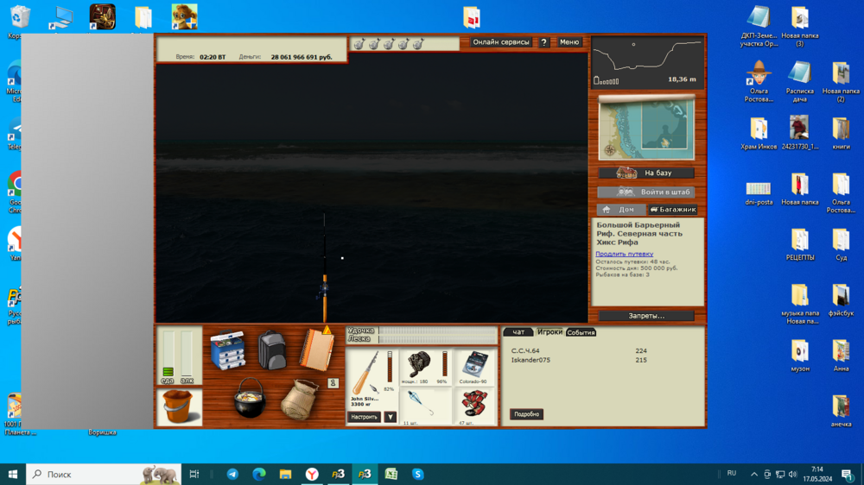Select the red worm bait slot
Screen dimensions: 864x485
pos(473,406)
